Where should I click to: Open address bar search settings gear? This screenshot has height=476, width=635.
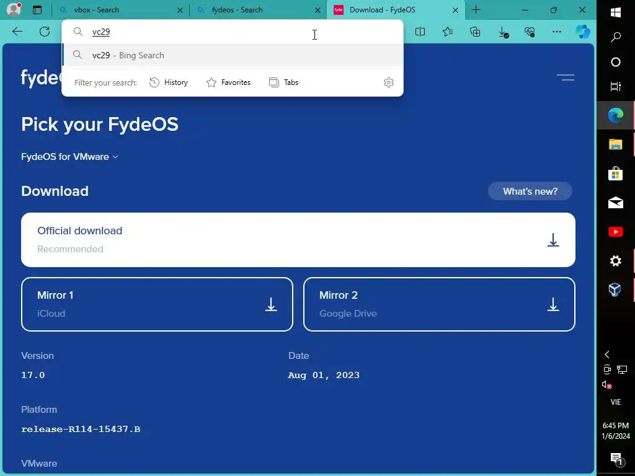[x=389, y=82]
